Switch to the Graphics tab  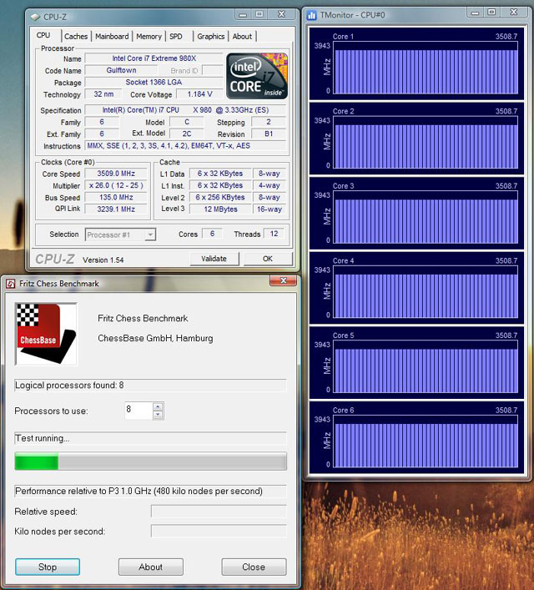click(211, 37)
